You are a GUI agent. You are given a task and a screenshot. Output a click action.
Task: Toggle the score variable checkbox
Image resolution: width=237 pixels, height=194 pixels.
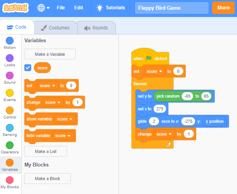tap(28, 68)
